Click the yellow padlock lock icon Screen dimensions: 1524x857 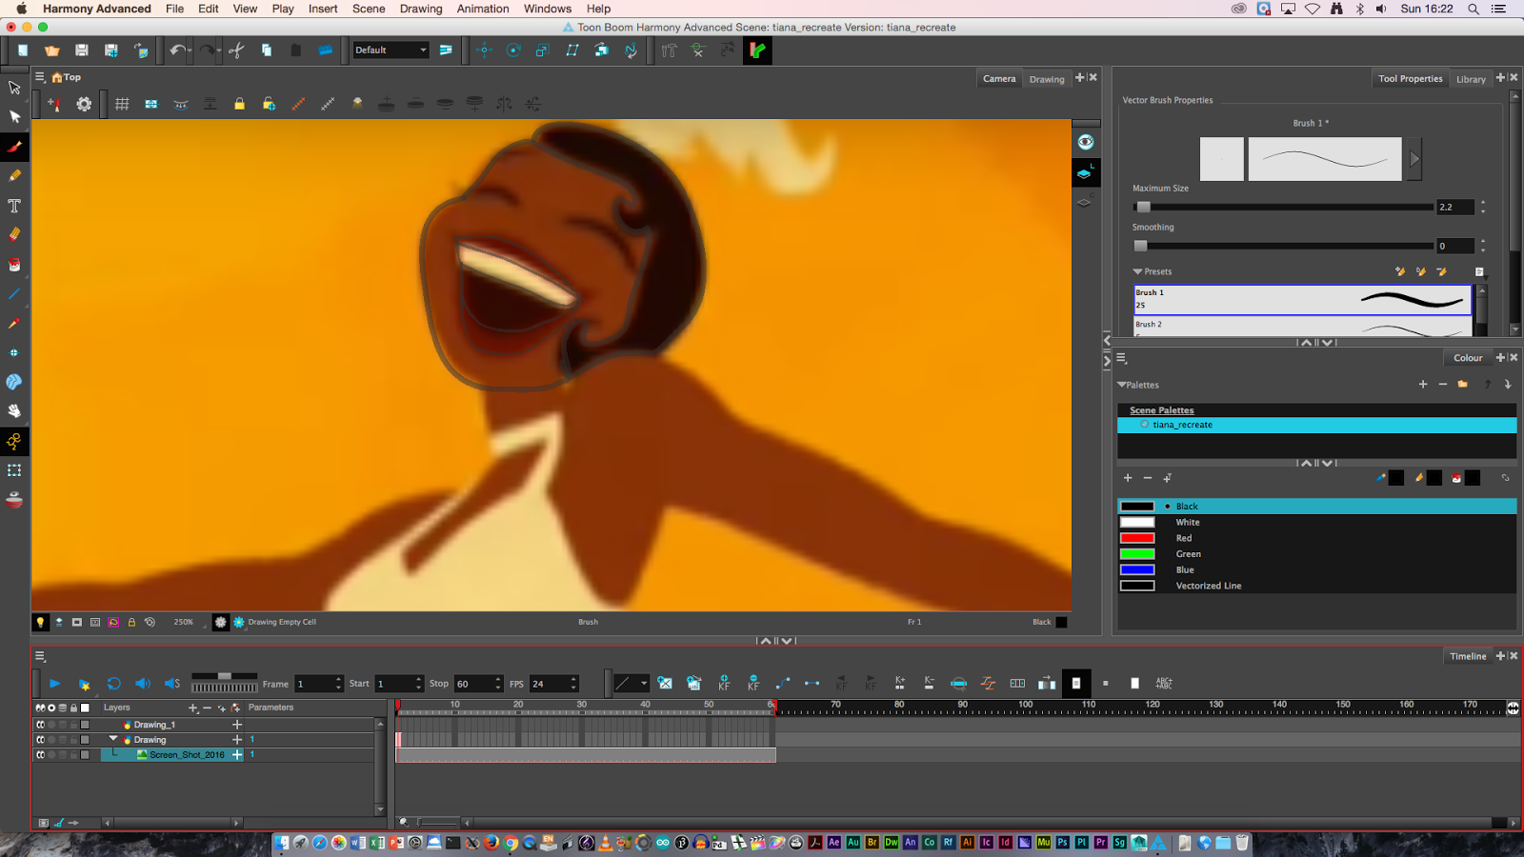pos(239,104)
